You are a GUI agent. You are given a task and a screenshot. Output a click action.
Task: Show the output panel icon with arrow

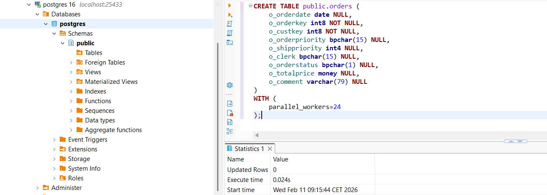coord(230,104)
